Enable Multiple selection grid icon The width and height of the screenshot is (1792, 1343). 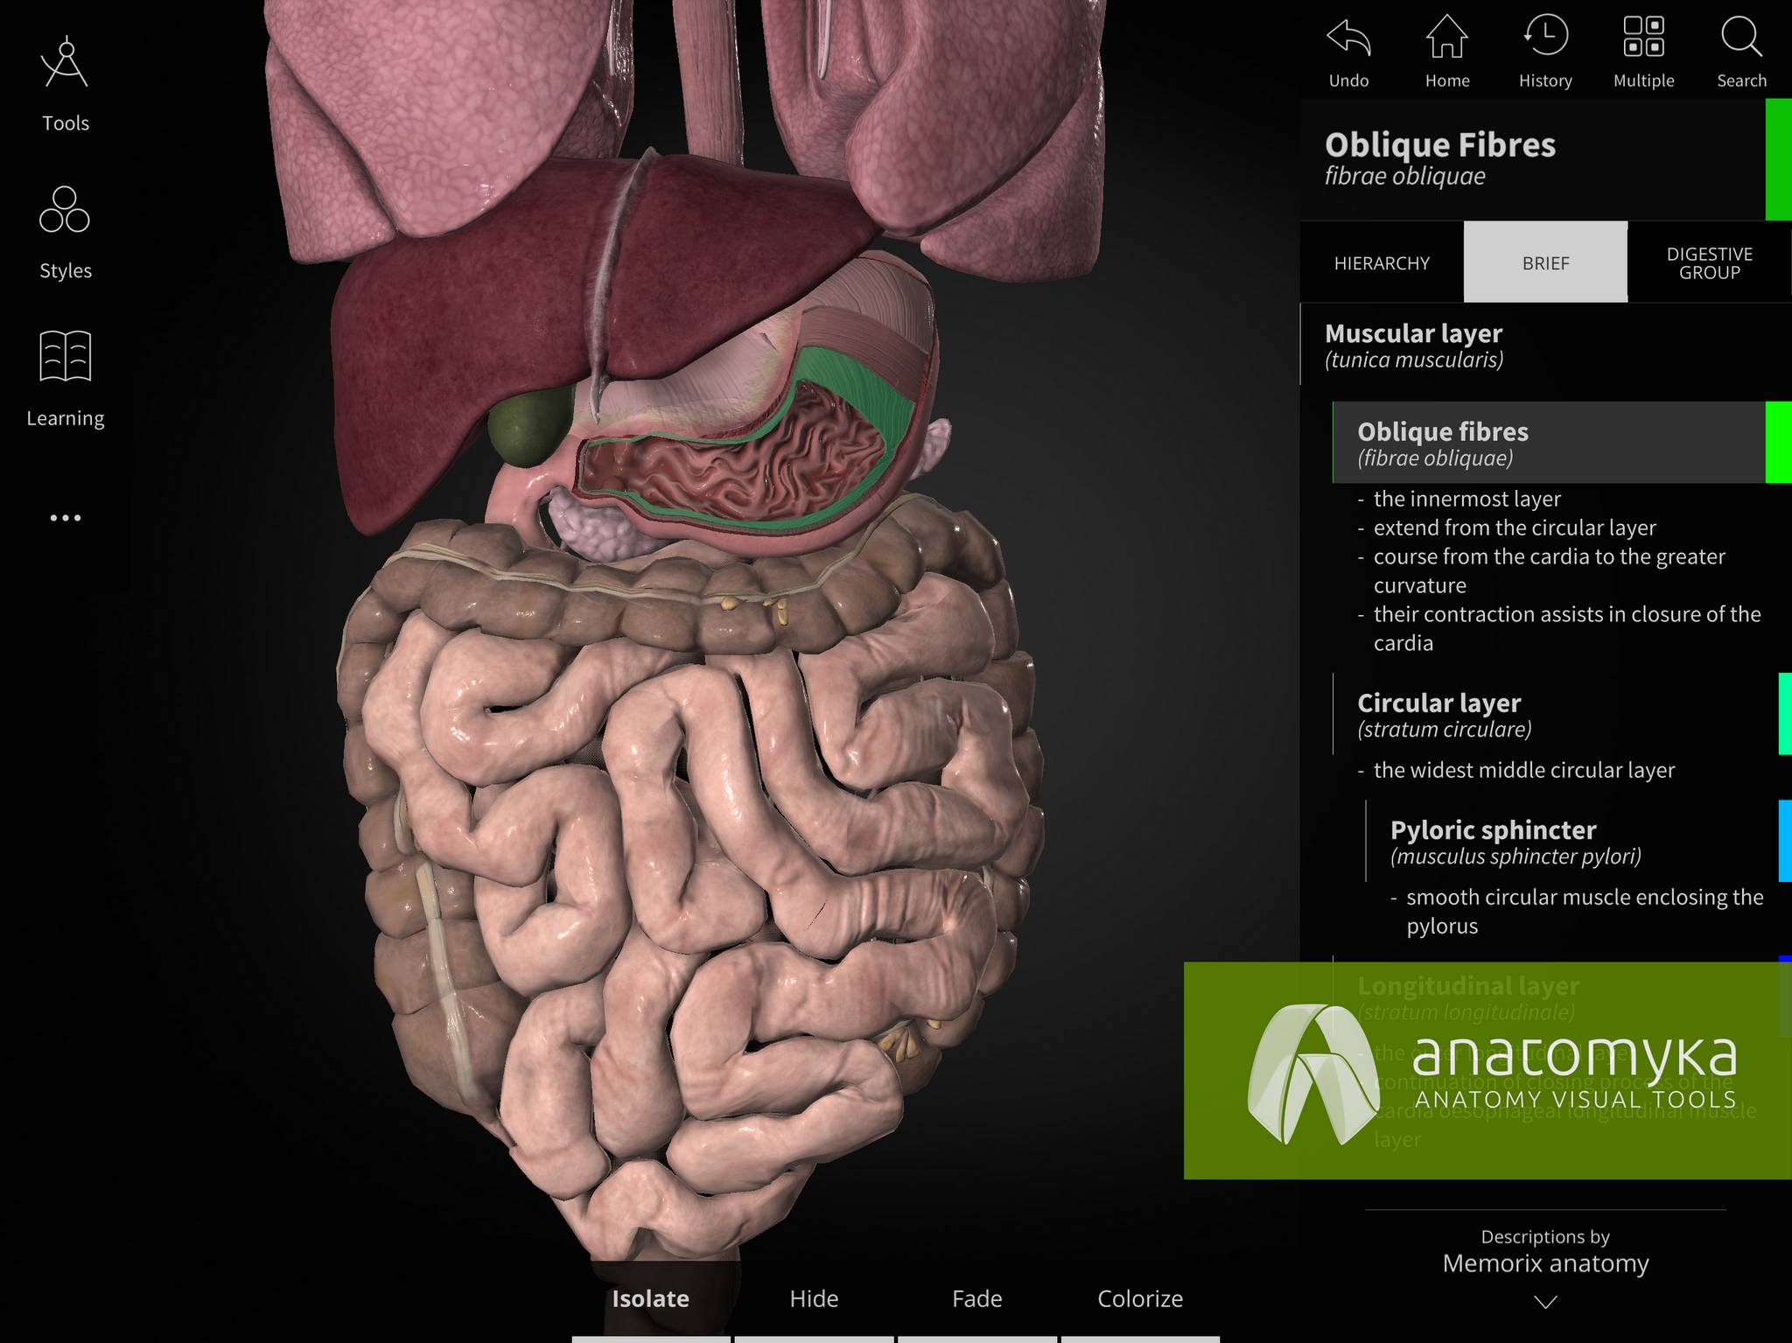(1643, 37)
